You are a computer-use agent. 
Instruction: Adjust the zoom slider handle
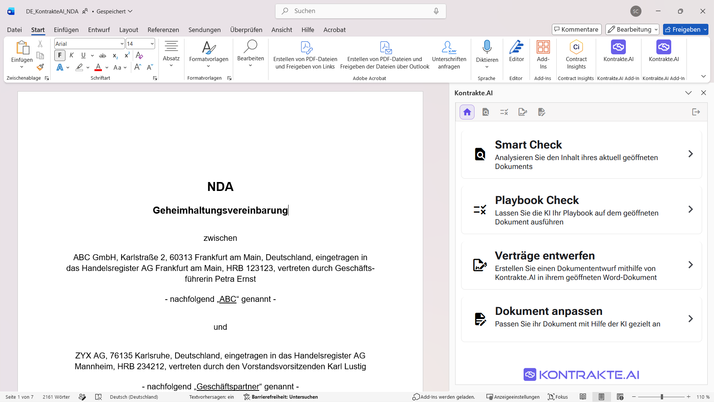click(x=662, y=397)
